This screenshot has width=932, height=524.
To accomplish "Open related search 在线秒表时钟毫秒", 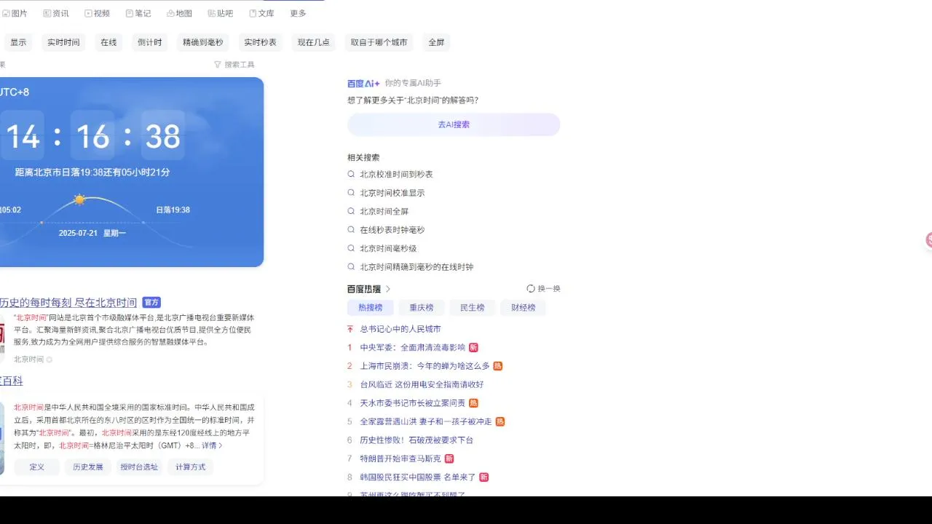I will click(392, 230).
